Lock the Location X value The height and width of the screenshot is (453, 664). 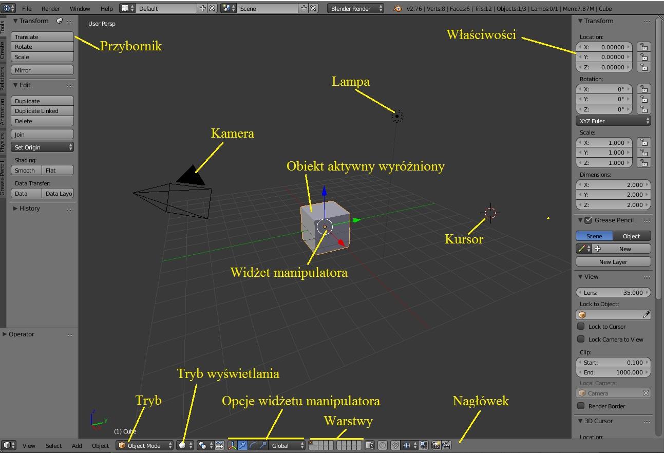point(643,47)
